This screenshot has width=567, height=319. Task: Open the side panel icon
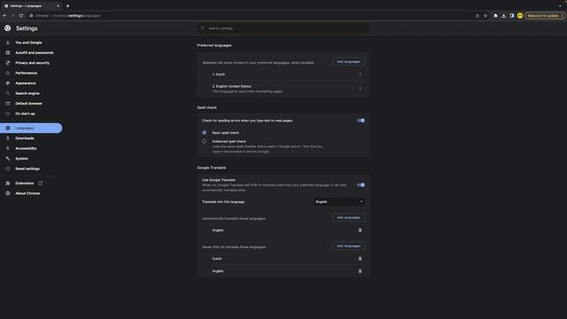(512, 16)
